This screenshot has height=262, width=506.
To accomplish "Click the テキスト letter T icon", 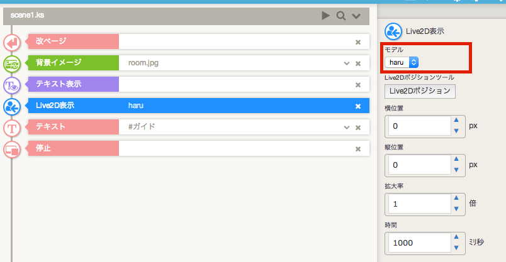I will (12, 128).
